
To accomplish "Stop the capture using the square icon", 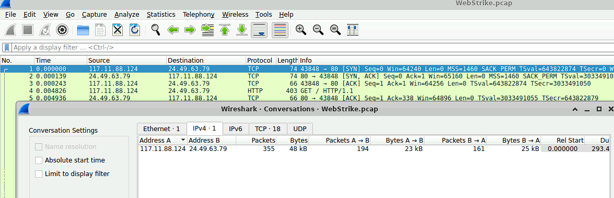I will tap(27, 30).
